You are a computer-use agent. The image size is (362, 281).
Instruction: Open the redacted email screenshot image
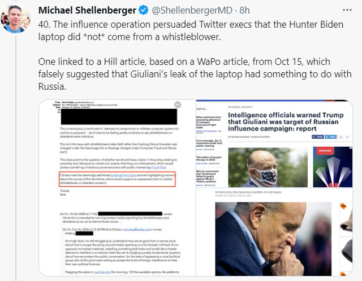pos(117,188)
